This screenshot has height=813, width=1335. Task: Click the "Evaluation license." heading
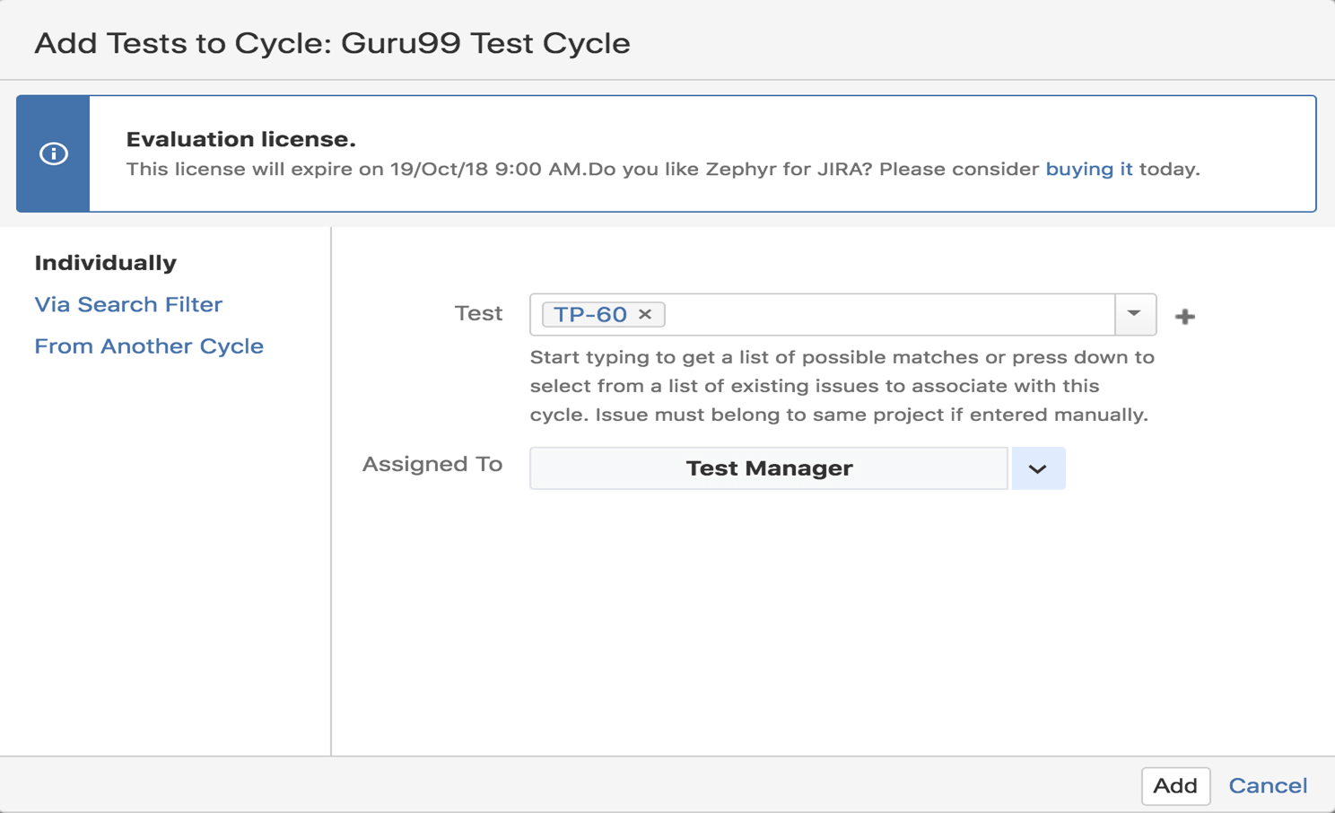(x=240, y=139)
